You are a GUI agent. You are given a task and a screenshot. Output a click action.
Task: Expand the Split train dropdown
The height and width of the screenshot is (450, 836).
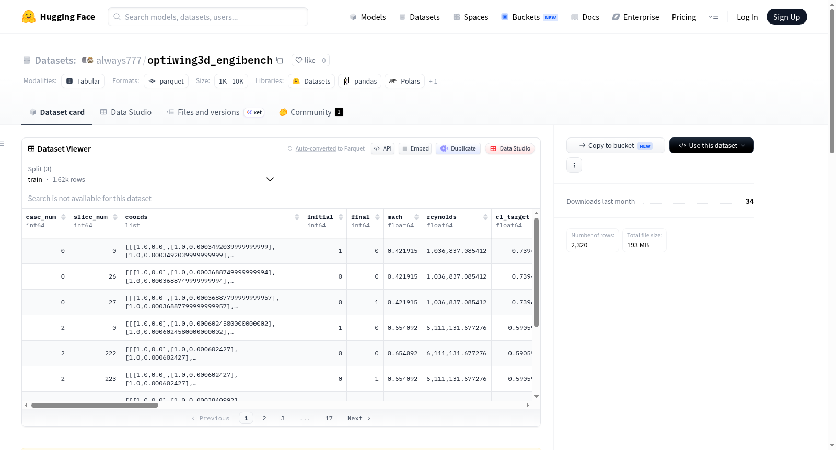click(151, 174)
